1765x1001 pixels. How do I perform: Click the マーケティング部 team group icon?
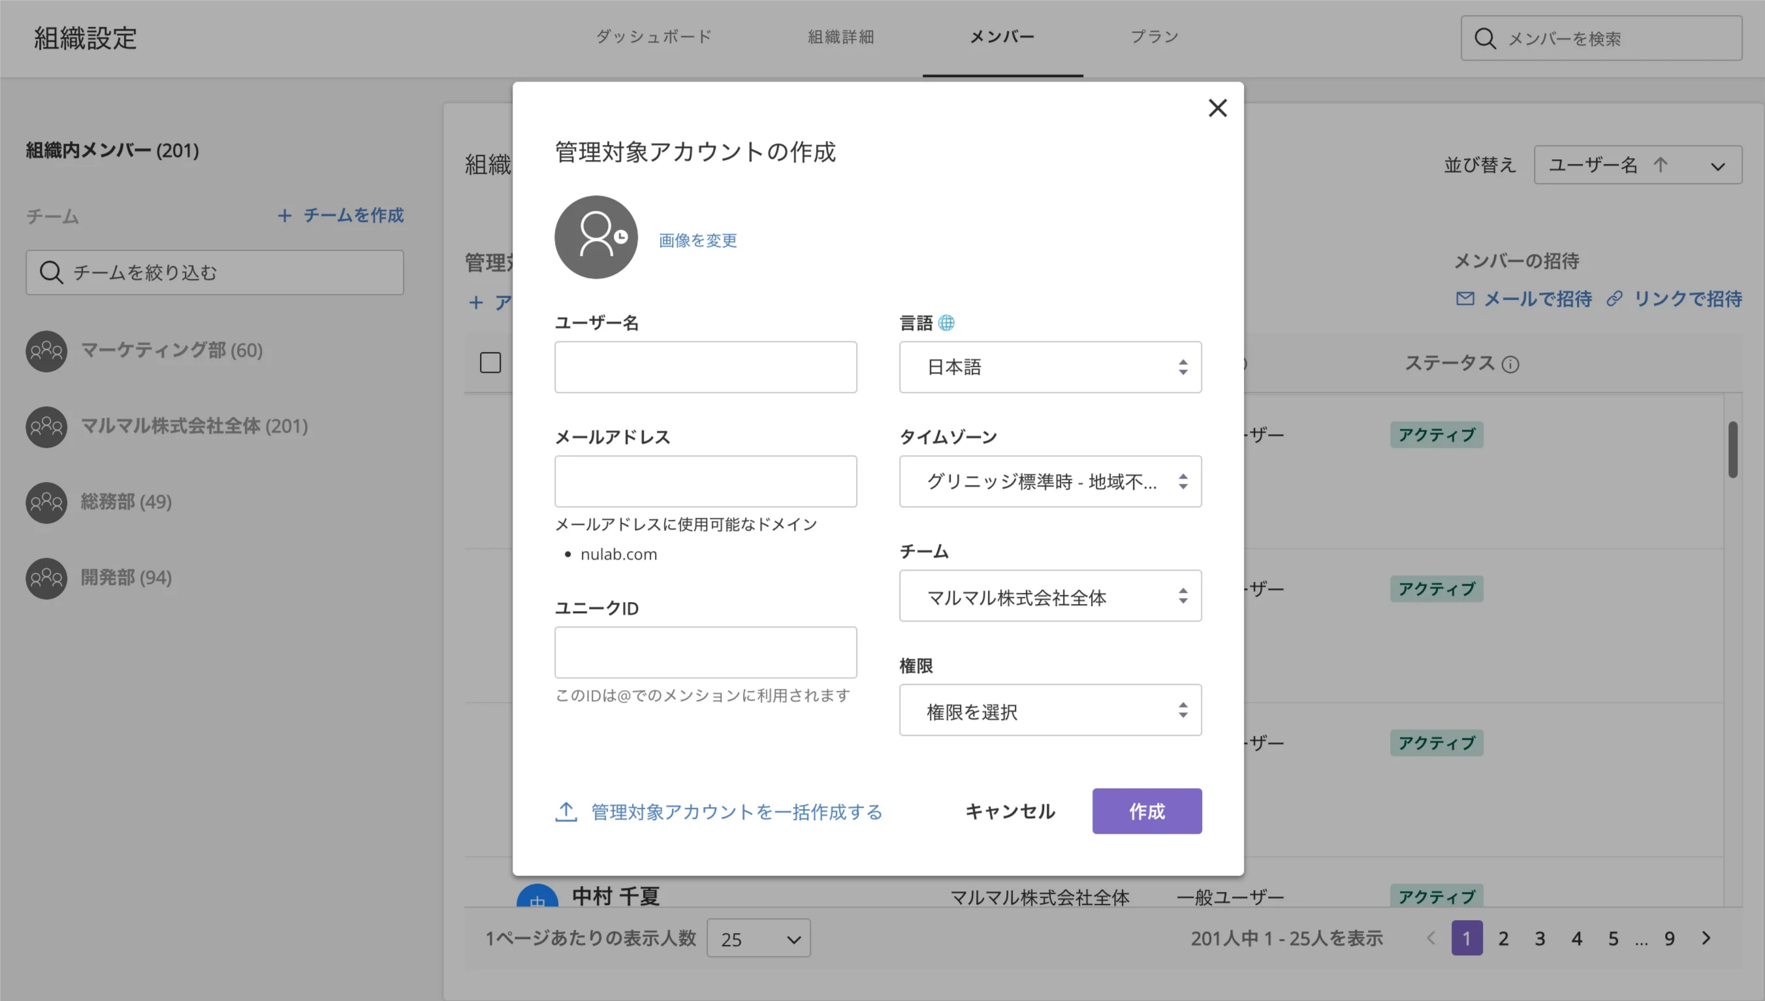coord(46,351)
